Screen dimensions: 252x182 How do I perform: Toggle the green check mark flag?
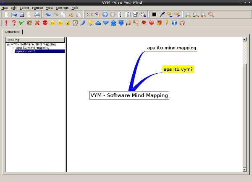(x=21, y=23)
